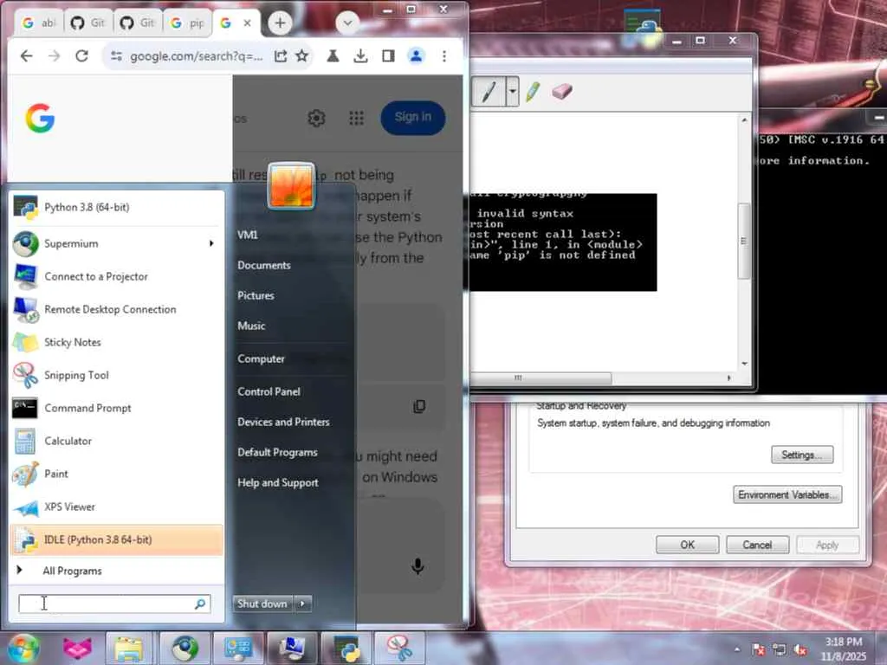The image size is (887, 665).
Task: Expand All Programs list
Action: click(116, 571)
